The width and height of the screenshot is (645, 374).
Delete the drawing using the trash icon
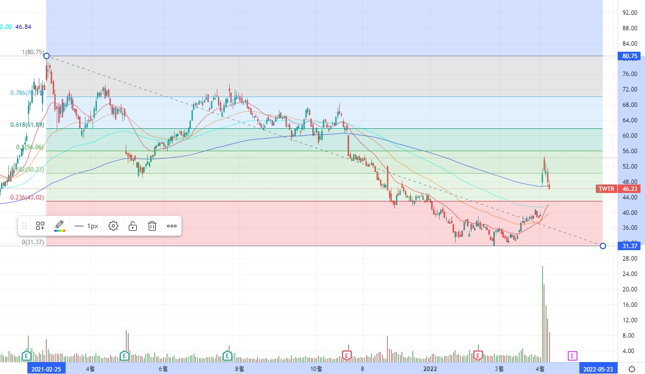pyautogui.click(x=152, y=226)
